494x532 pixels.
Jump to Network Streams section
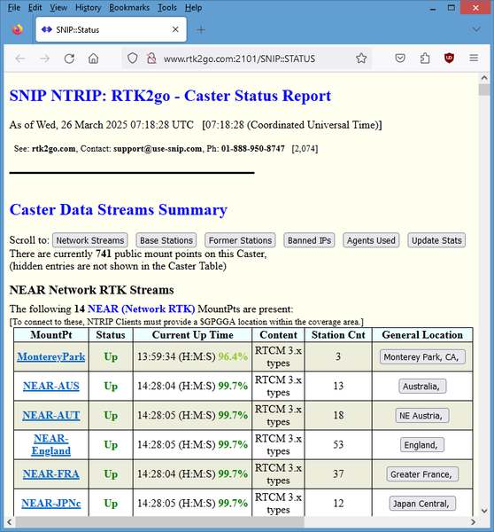(90, 240)
